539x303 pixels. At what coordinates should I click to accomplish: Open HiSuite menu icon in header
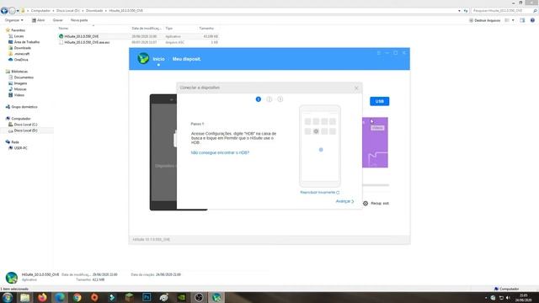click(379, 53)
